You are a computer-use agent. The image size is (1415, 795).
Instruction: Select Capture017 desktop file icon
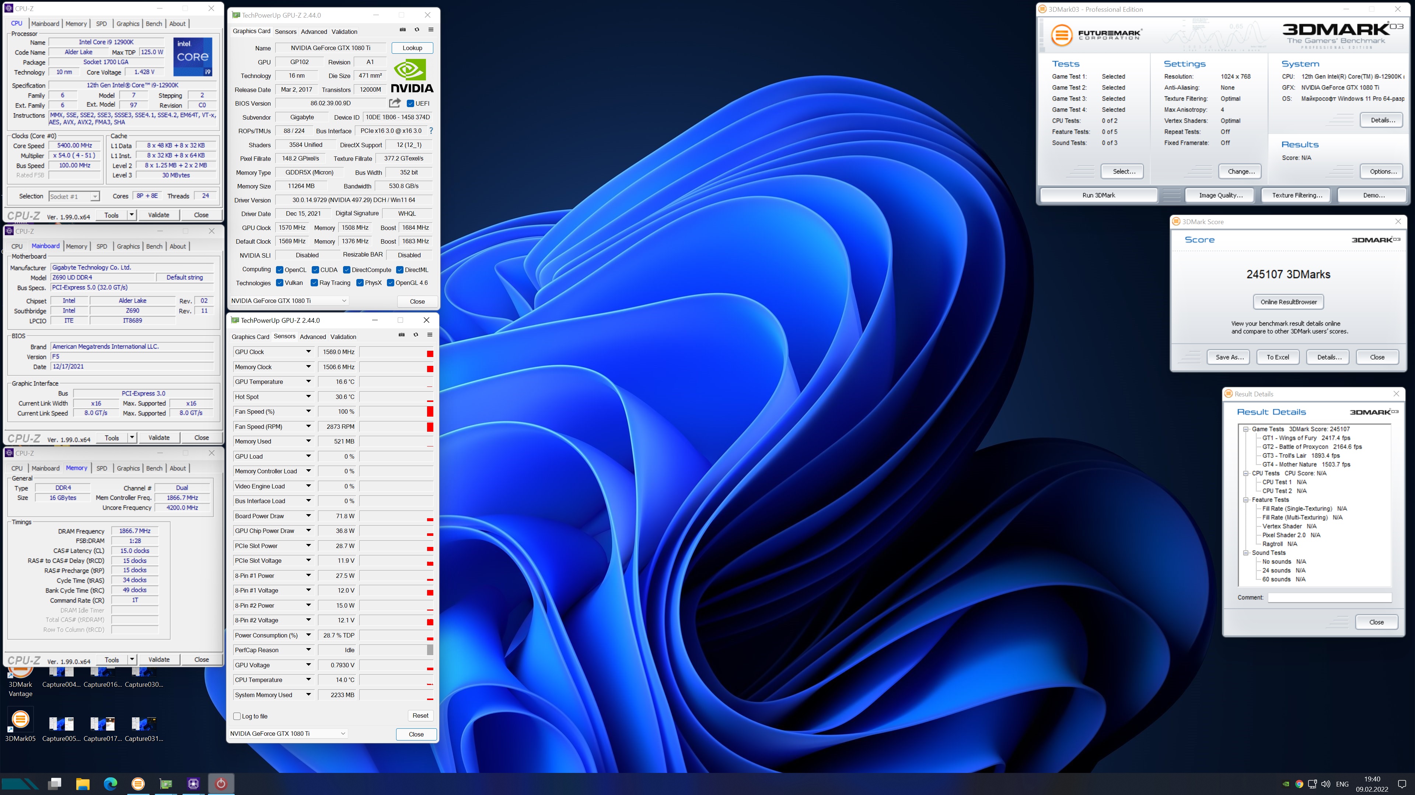(102, 729)
